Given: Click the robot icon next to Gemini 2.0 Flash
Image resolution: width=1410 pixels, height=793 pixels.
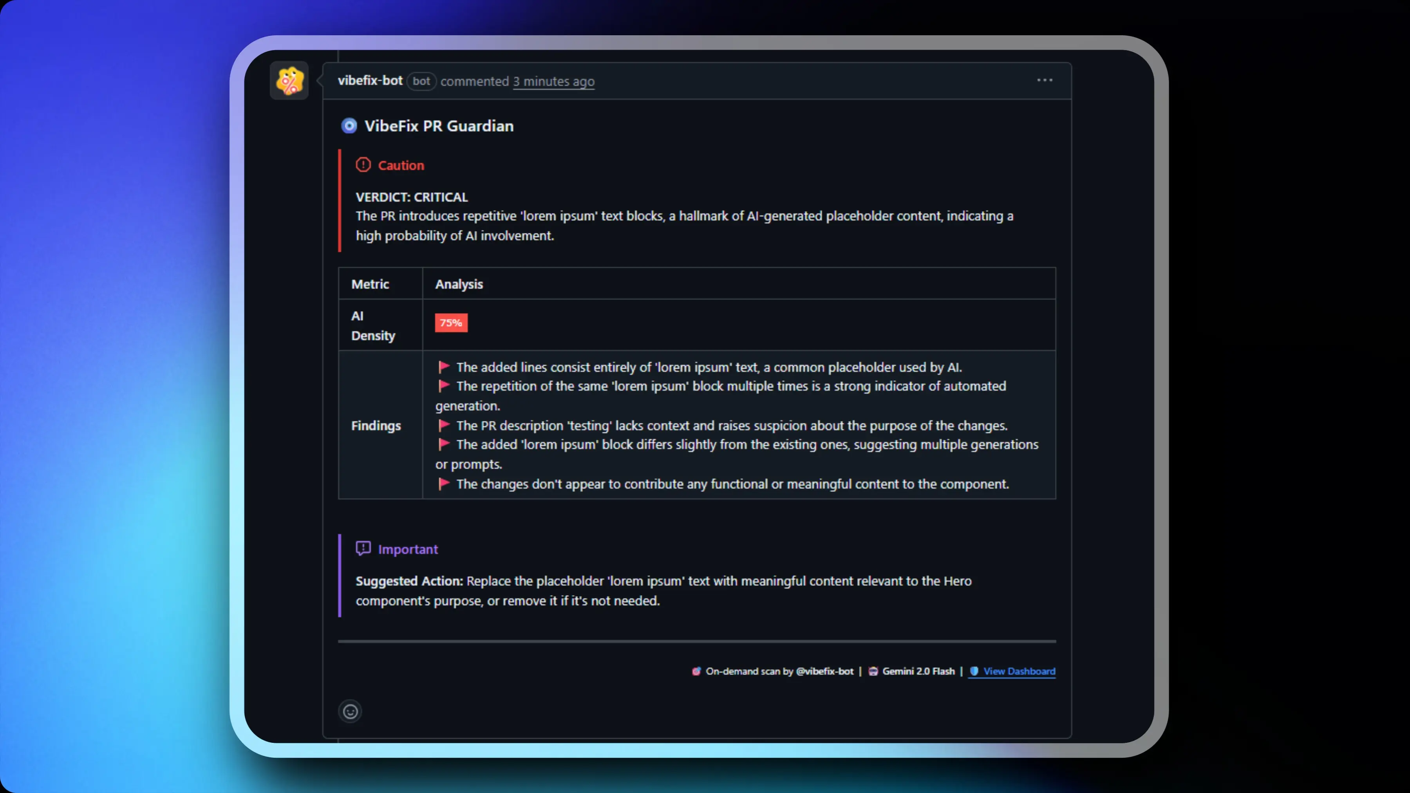Looking at the screenshot, I should click(x=873, y=671).
